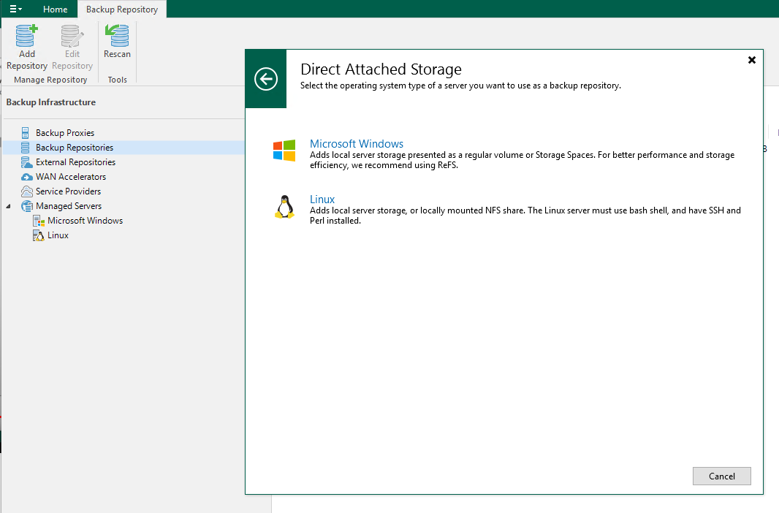Choose the Microsoft Windows link
Screen dimensions: 779x513
(x=357, y=144)
